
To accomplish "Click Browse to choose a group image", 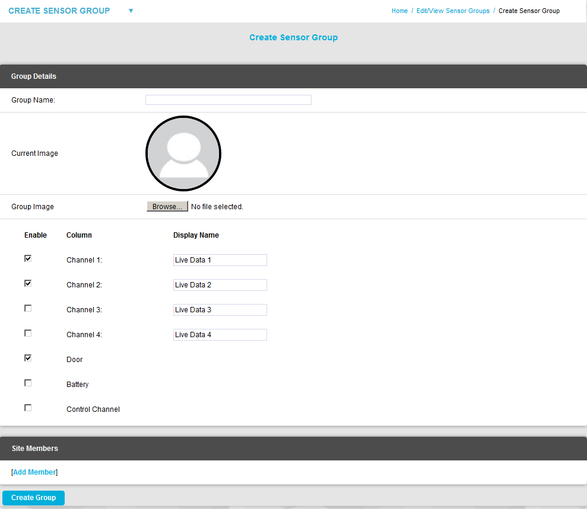I will tap(167, 206).
